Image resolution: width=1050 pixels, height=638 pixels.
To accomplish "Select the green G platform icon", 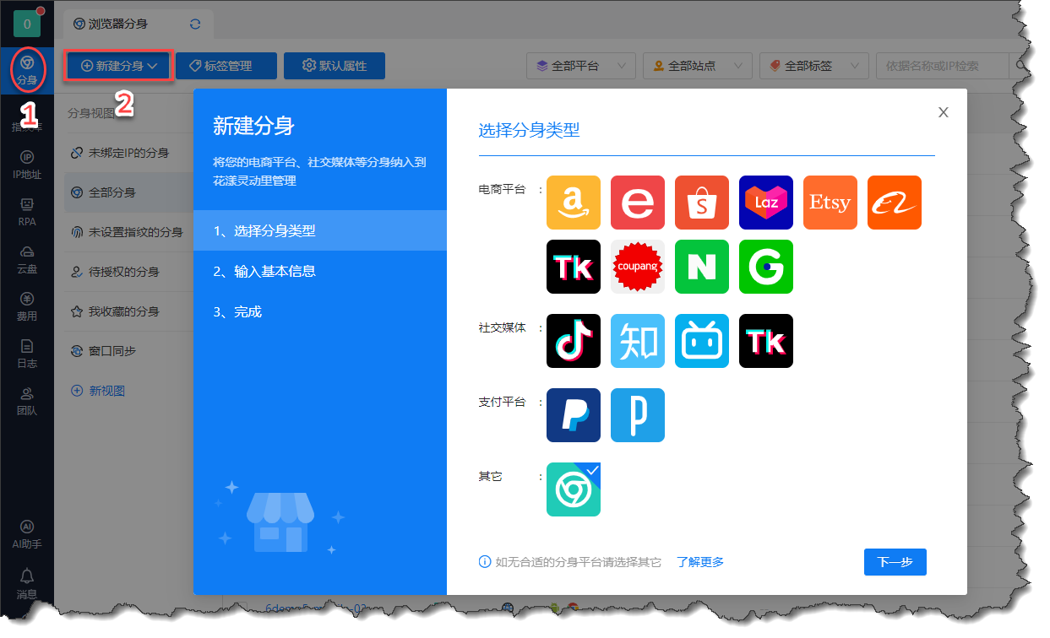I will point(766,267).
